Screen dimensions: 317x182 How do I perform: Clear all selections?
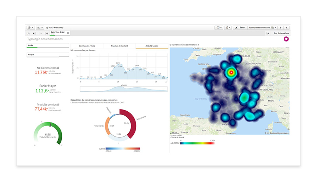point(46,33)
